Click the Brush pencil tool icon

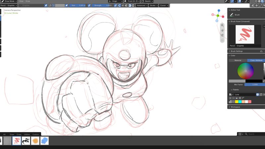pyautogui.click(x=232, y=15)
